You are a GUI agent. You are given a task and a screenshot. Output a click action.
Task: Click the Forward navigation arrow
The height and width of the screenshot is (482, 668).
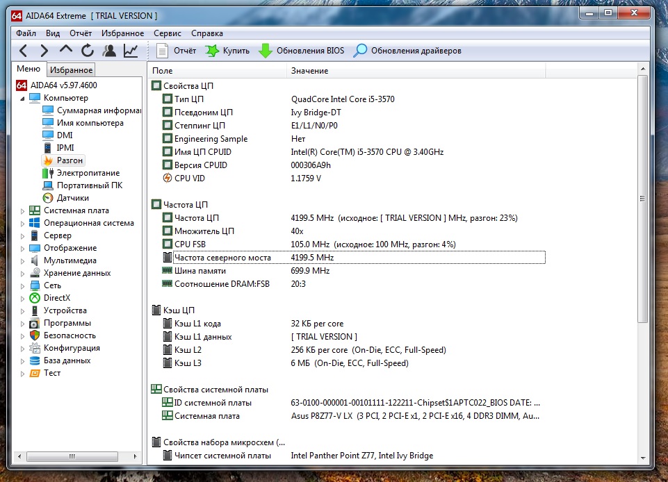(x=44, y=51)
